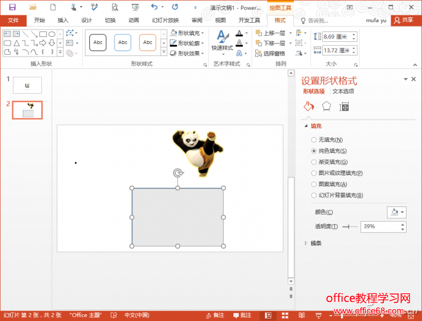422x321 pixels.
Task: Choose 图片或纹理填充 radio option
Action: tap(314, 173)
